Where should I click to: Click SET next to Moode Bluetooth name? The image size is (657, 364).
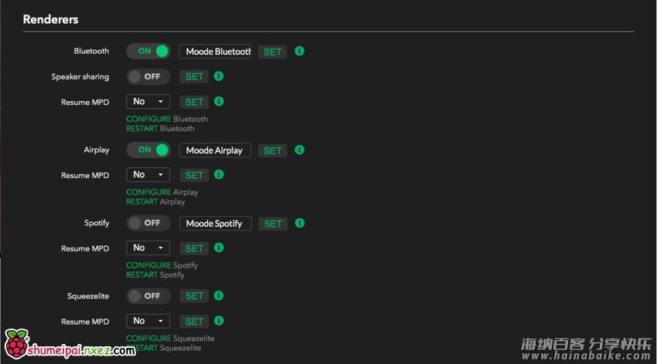click(272, 52)
